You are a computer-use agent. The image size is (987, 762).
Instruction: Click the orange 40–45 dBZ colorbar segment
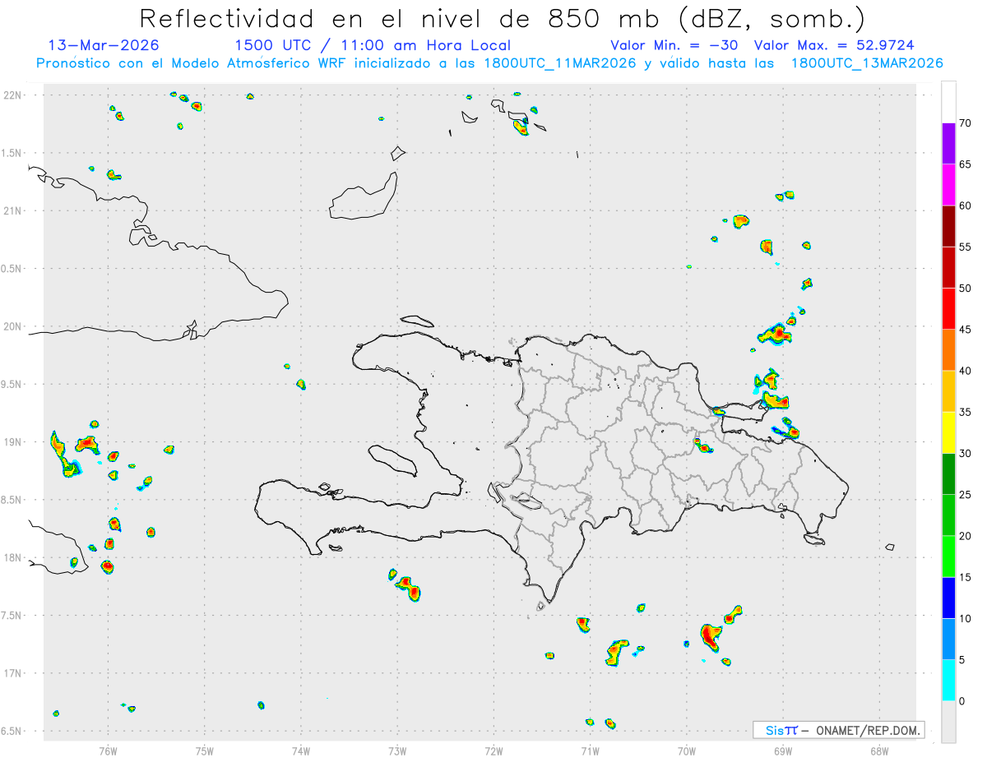click(948, 350)
